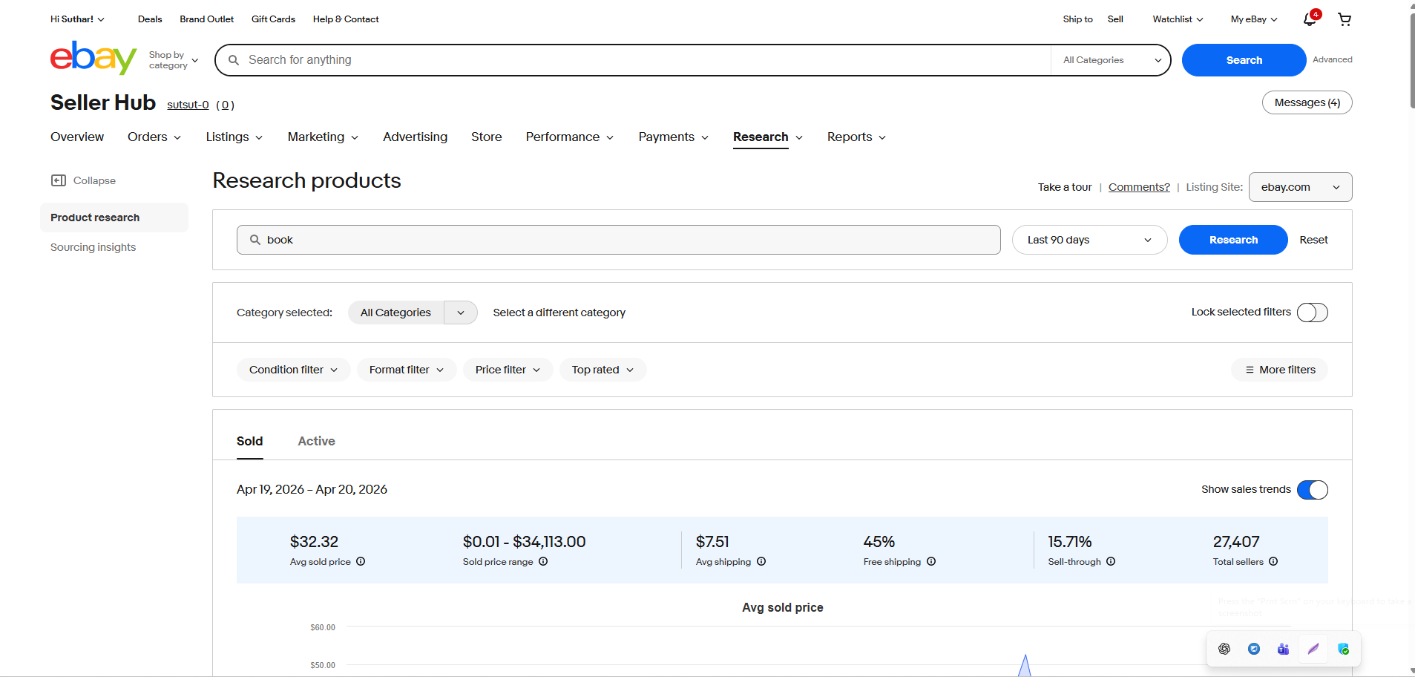The image size is (1415, 677).
Task: Open ChatGPT from the taskbar
Action: [1224, 649]
